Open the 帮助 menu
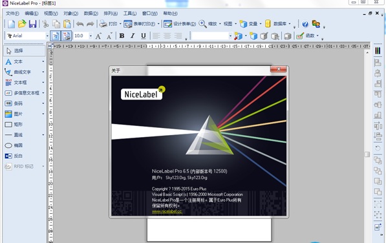 pos(170,14)
